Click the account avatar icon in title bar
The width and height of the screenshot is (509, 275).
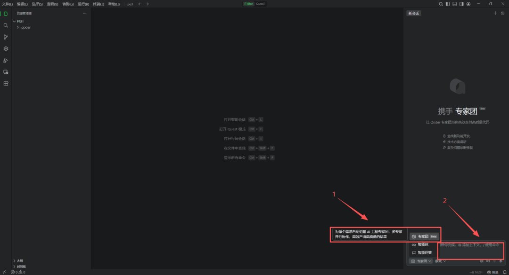[468, 4]
